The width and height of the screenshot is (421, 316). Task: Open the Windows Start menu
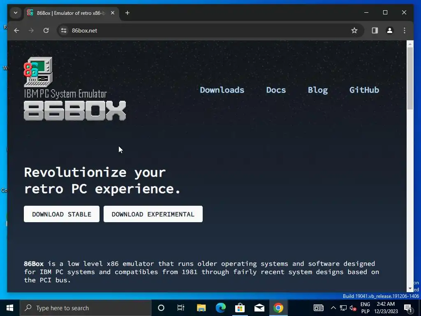click(x=10, y=308)
